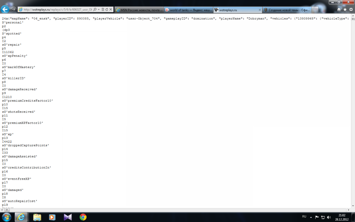
Task: Open the Action Center flag icon
Action: click(x=317, y=217)
